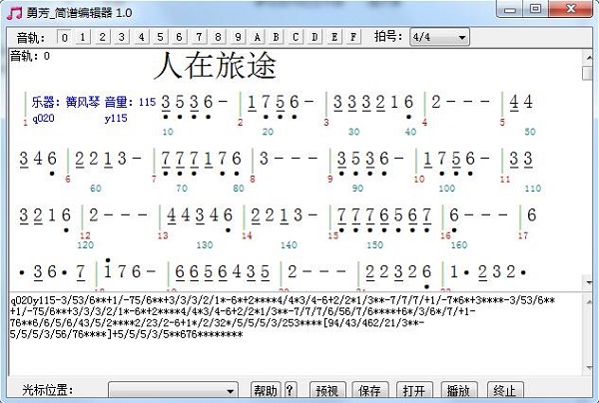Click the app music note icon
Viewport: 599px width, 403px height.
15,12
